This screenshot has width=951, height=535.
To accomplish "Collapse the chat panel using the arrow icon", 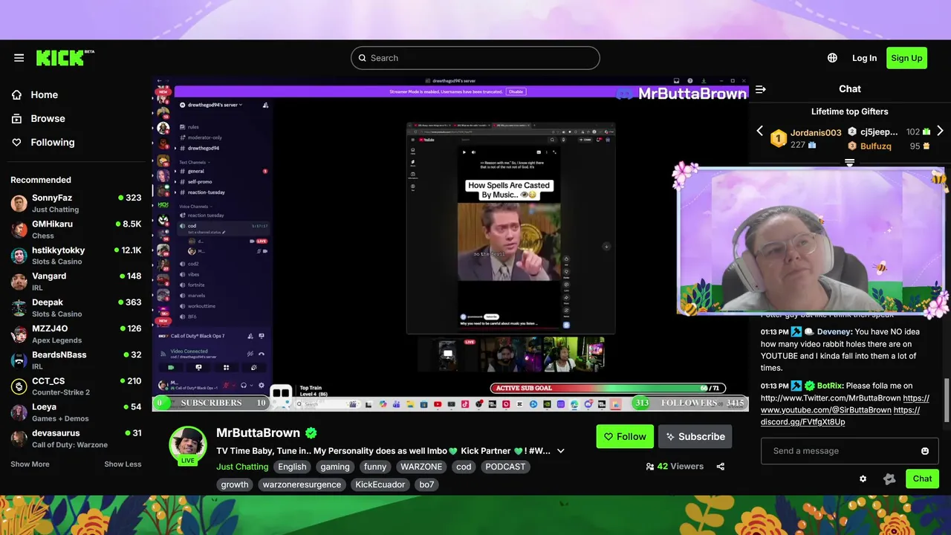I will point(761,89).
